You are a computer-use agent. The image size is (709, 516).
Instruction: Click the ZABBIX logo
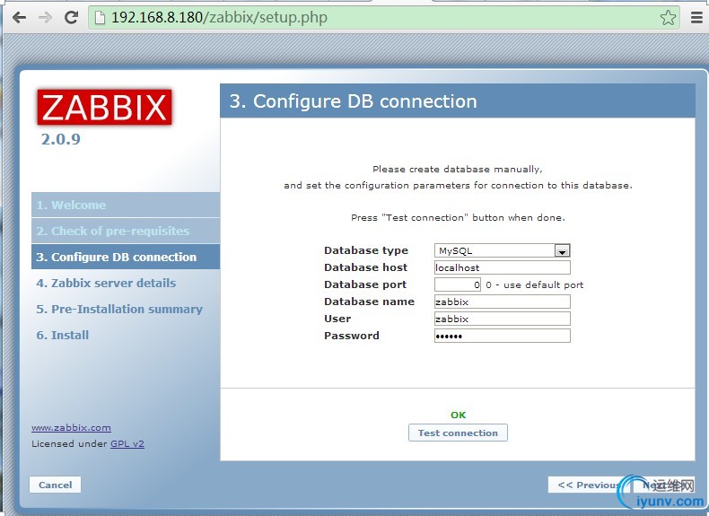(104, 107)
